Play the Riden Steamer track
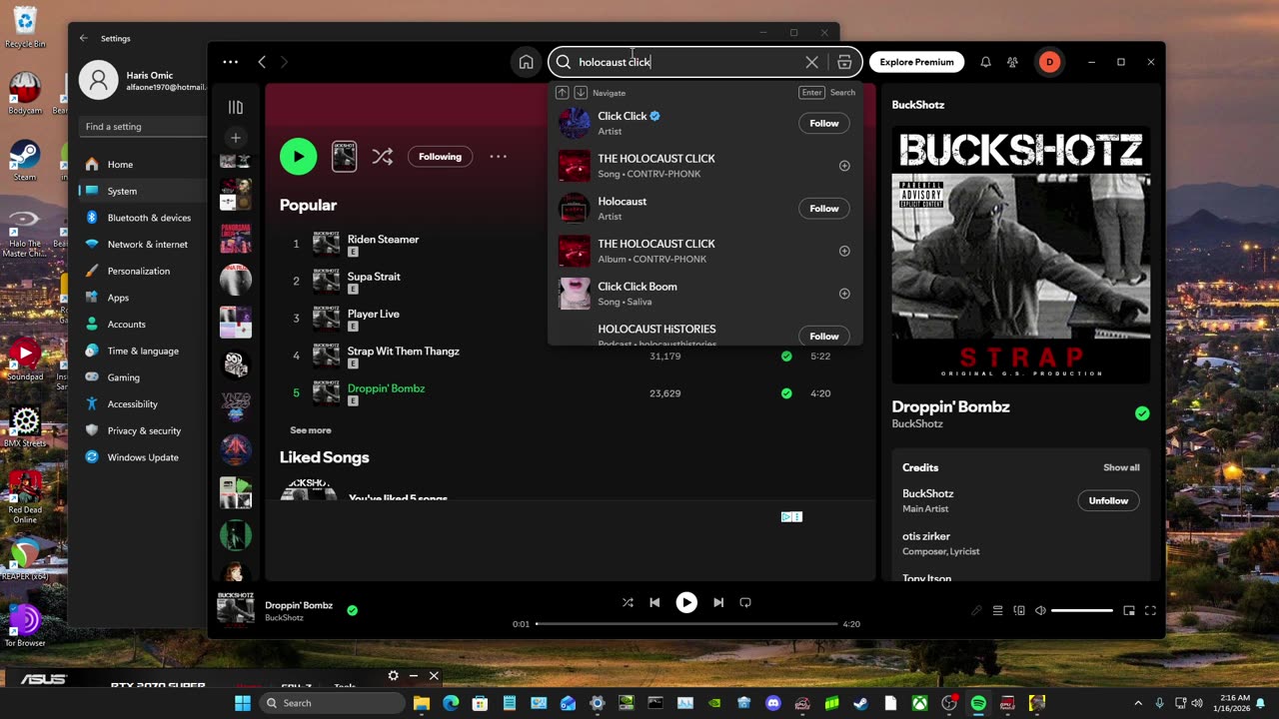Viewport: 1279px width, 719px height. coord(383,240)
